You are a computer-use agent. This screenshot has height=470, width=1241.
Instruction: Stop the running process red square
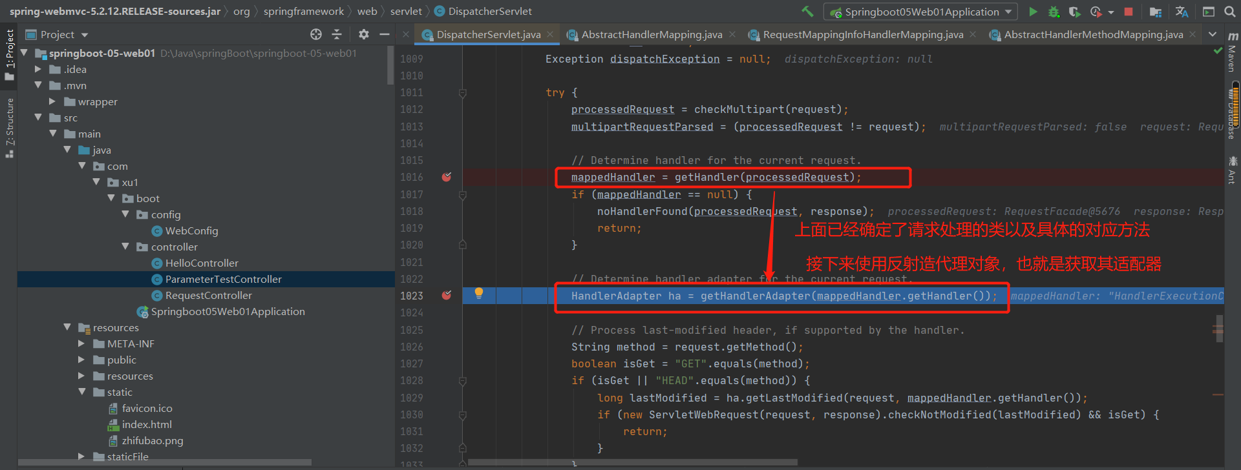click(1129, 12)
